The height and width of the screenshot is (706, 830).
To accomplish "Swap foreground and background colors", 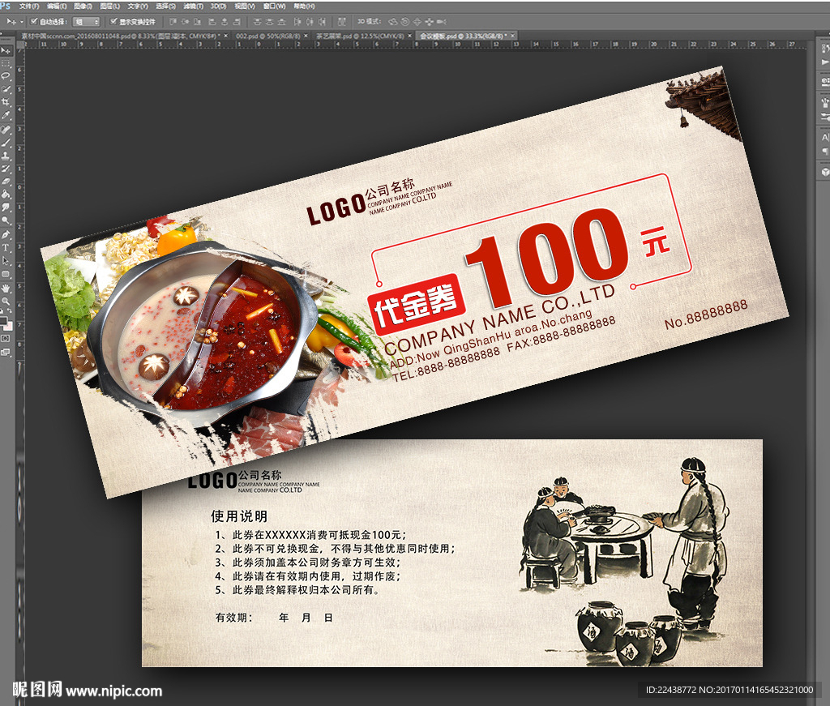I will [10, 311].
